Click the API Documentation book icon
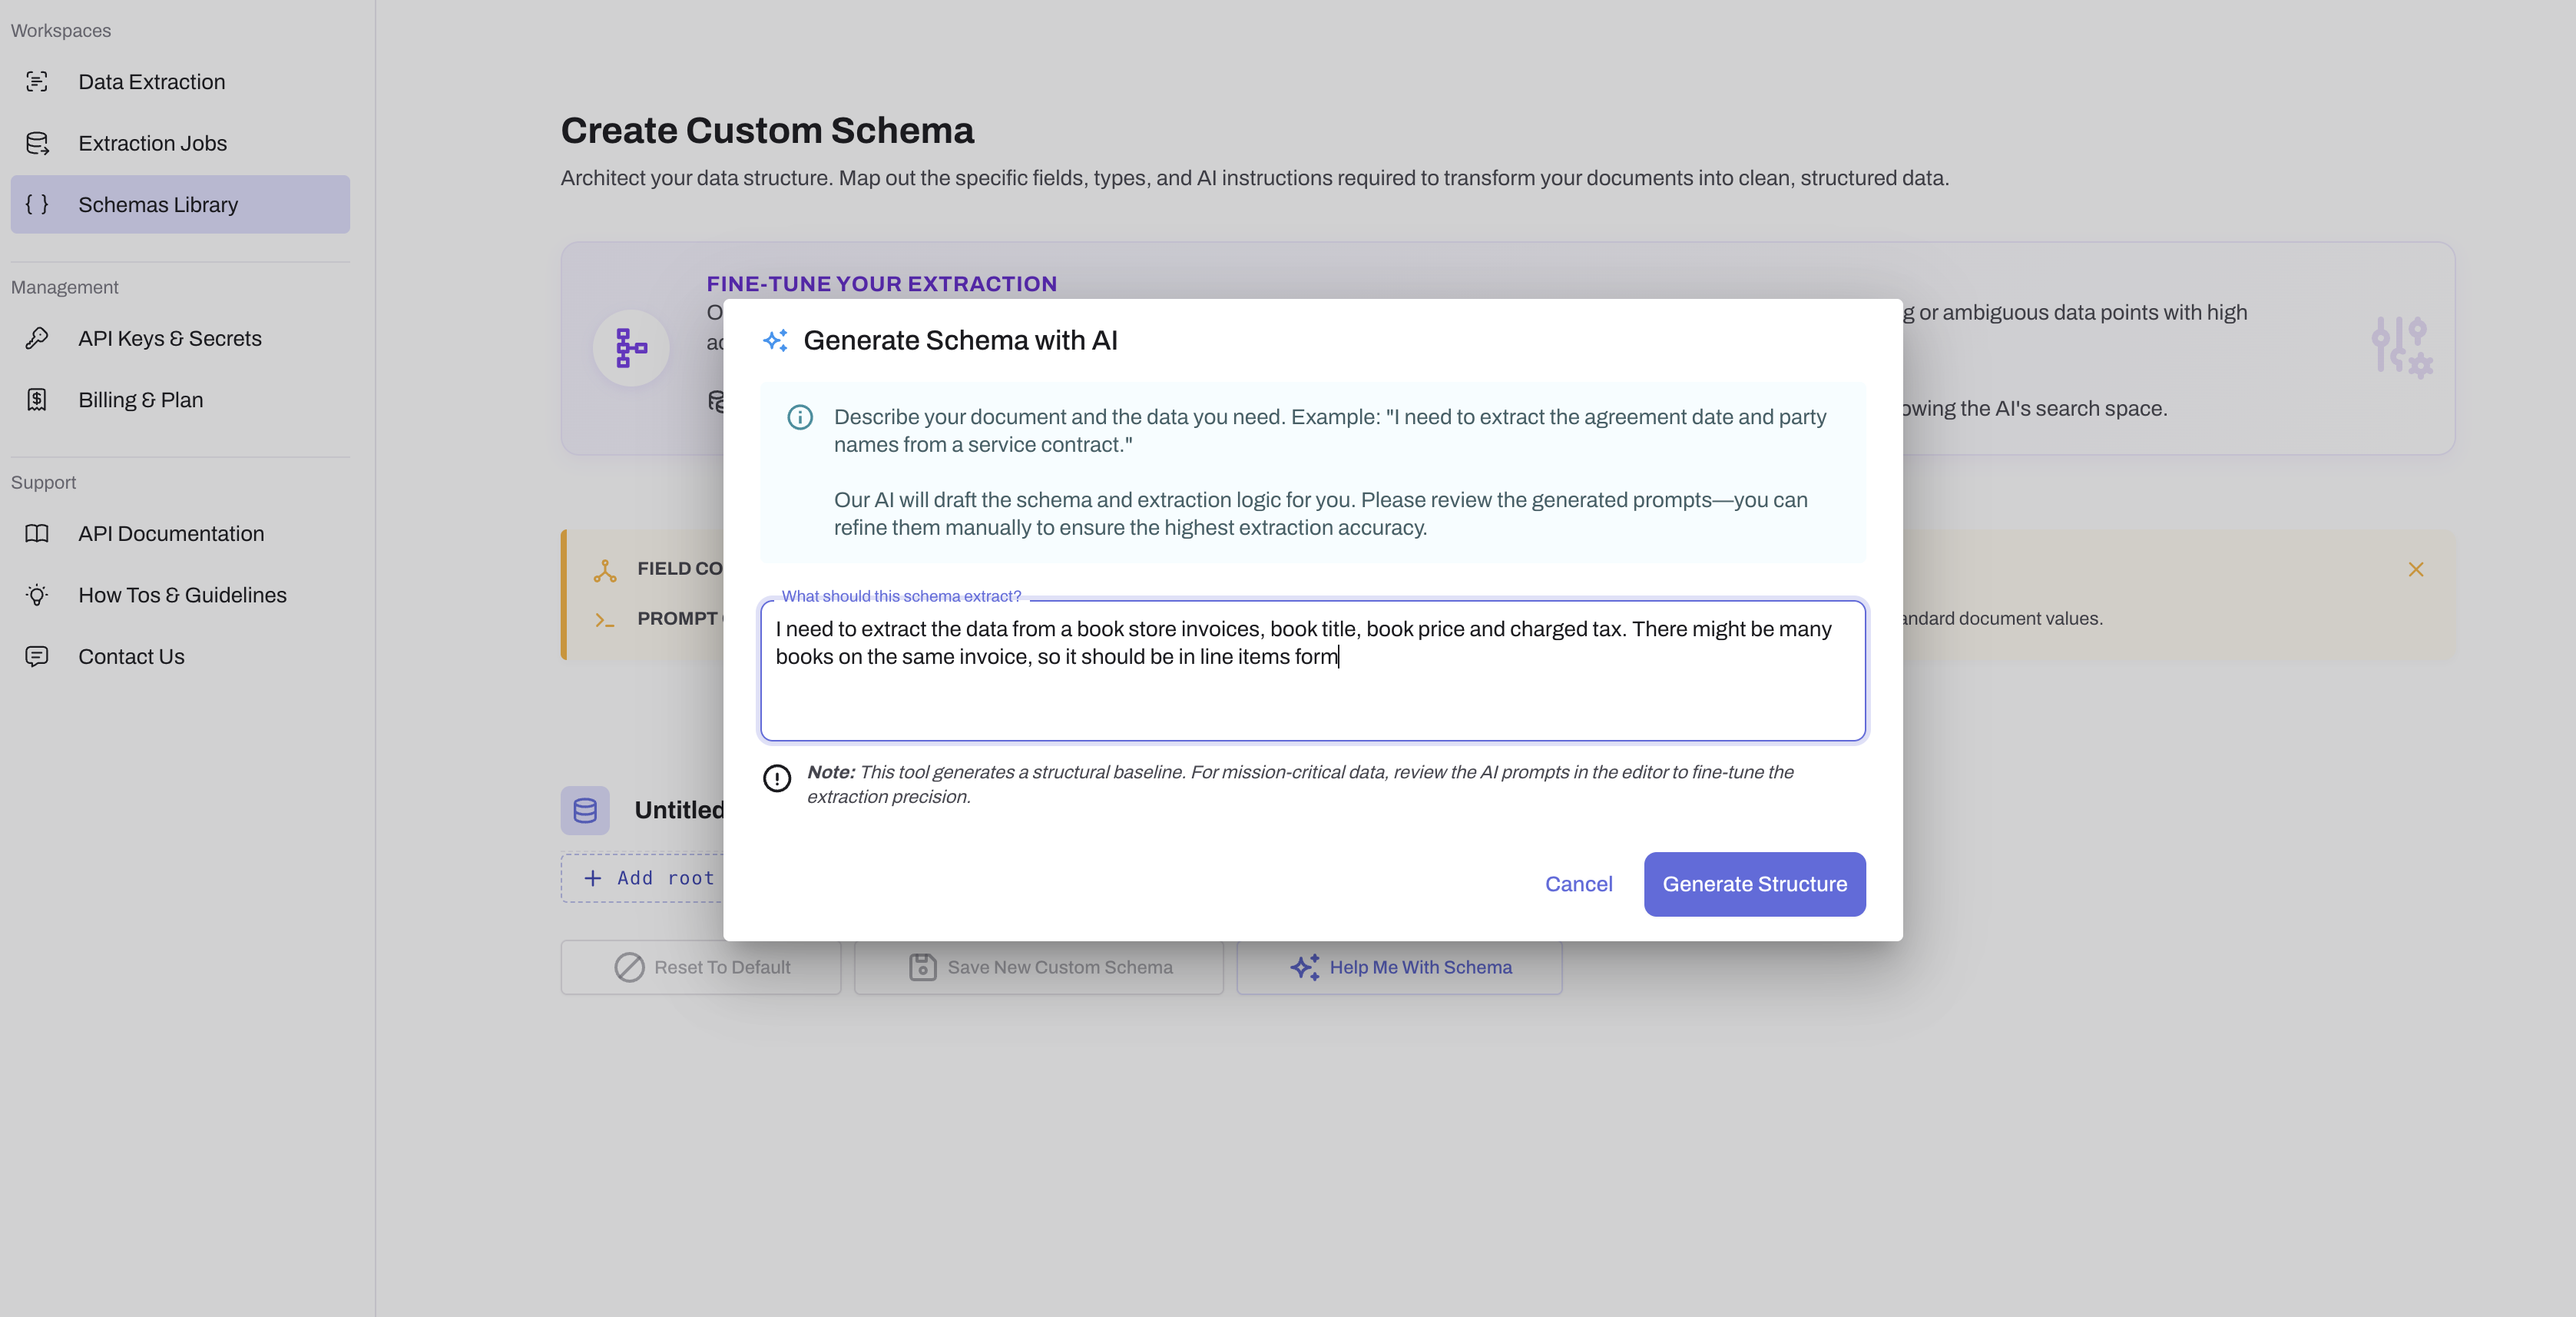 (x=37, y=533)
